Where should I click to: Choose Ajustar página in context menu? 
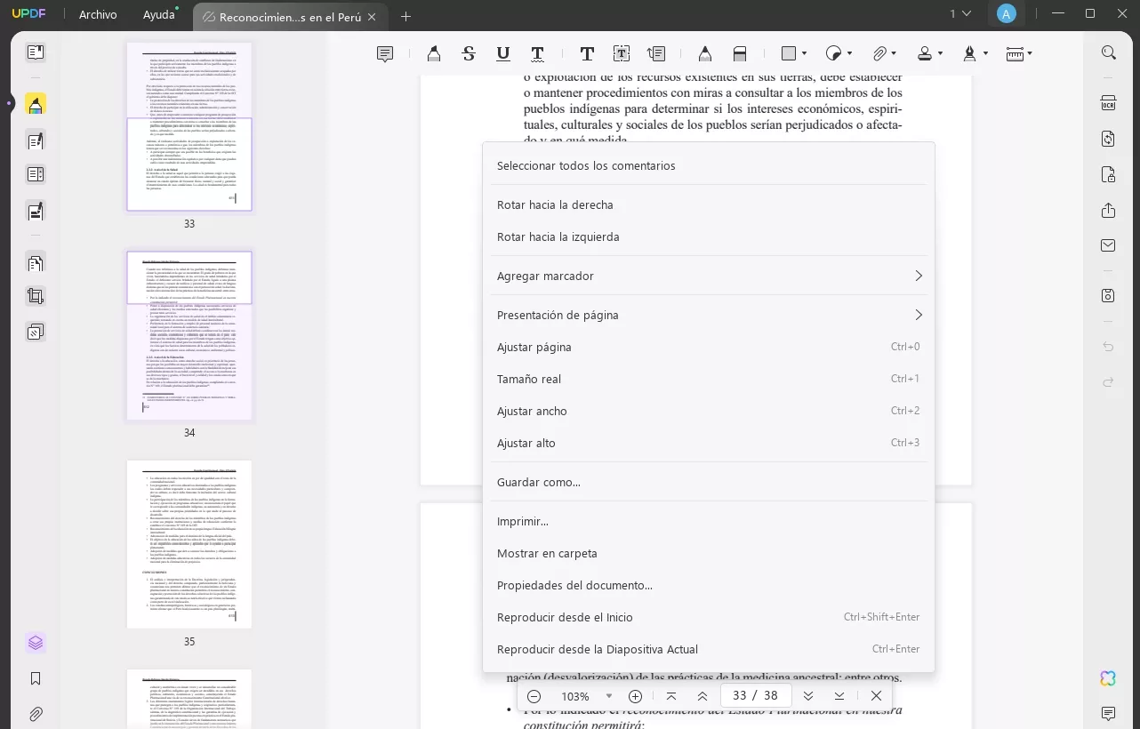(x=709, y=347)
